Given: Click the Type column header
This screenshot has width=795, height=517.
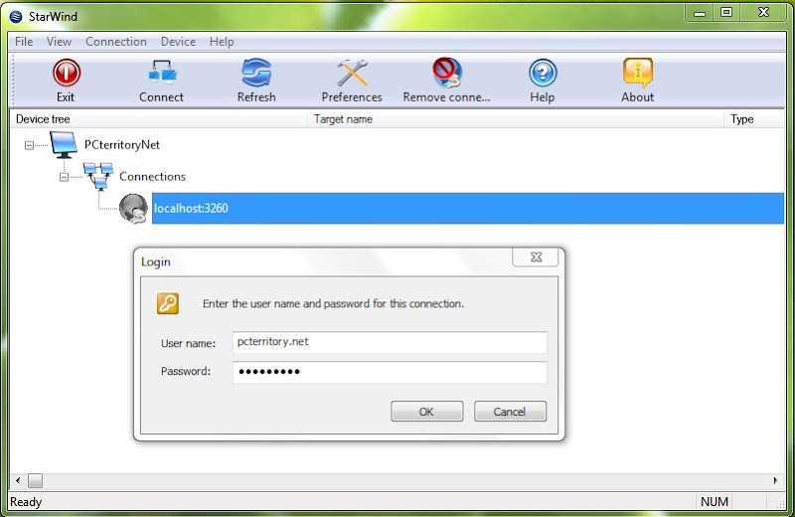Looking at the screenshot, I should click(754, 119).
